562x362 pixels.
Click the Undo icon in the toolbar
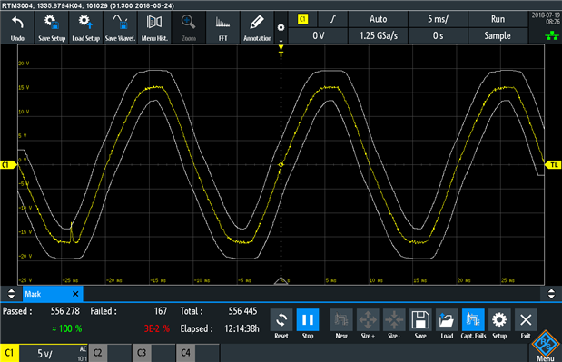[17, 27]
